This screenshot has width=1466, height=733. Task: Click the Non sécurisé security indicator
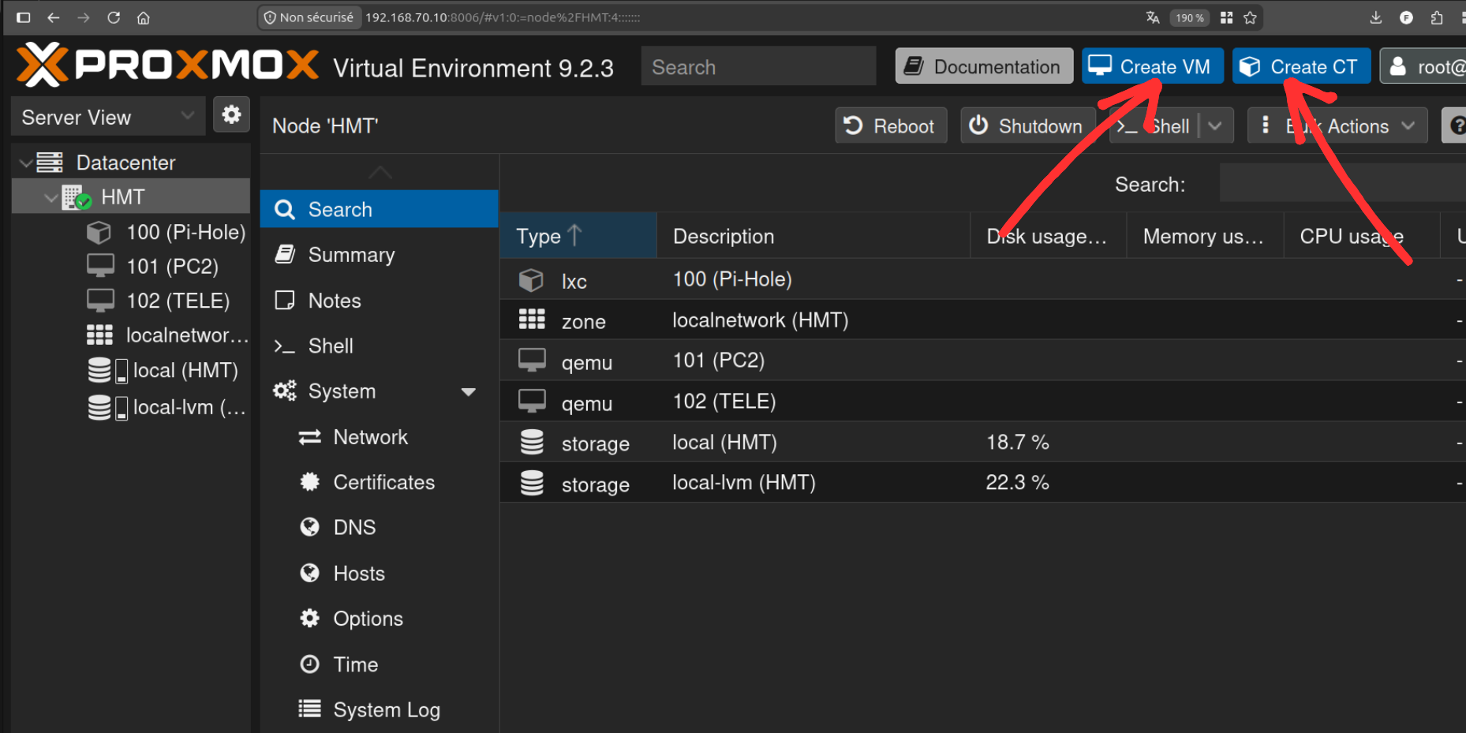[x=309, y=17]
